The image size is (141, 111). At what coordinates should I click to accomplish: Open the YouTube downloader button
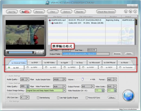click(25, 12)
